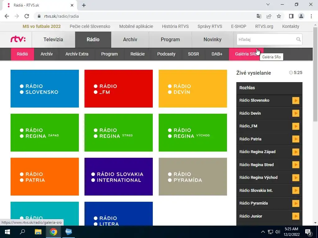This screenshot has width=318, height=238.
Task: Play Rádio Pyramída live stream
Action: coord(296,203)
